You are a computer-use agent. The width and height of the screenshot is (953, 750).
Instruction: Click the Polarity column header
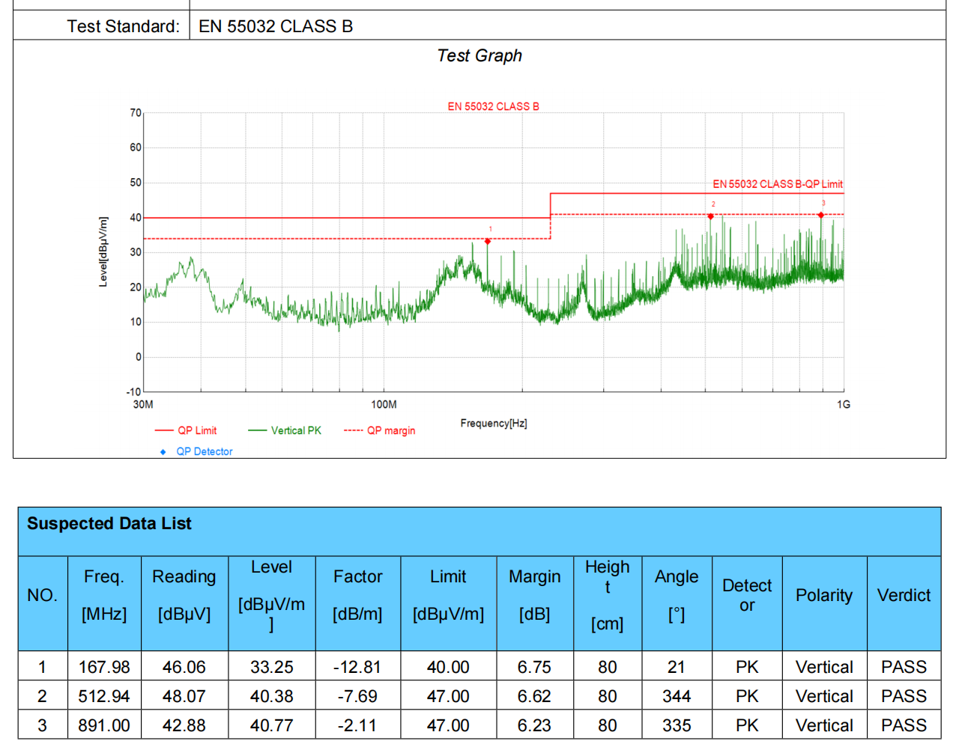point(824,596)
